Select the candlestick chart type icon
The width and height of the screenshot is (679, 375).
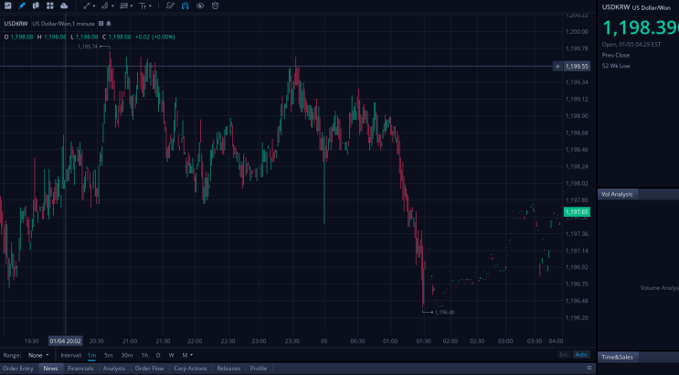(x=36, y=5)
